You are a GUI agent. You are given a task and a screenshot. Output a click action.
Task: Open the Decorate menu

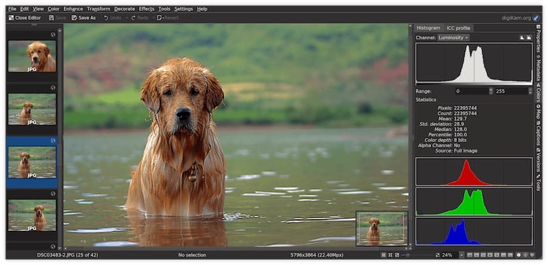[125, 9]
